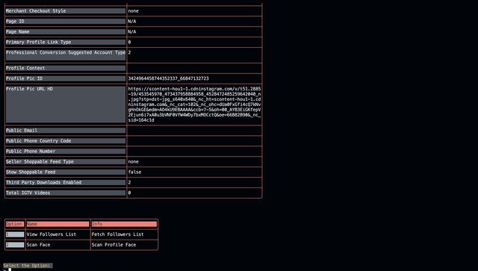The height and width of the screenshot is (271, 478).
Task: Click 'Fetch Followers List' description
Action: coord(118,234)
